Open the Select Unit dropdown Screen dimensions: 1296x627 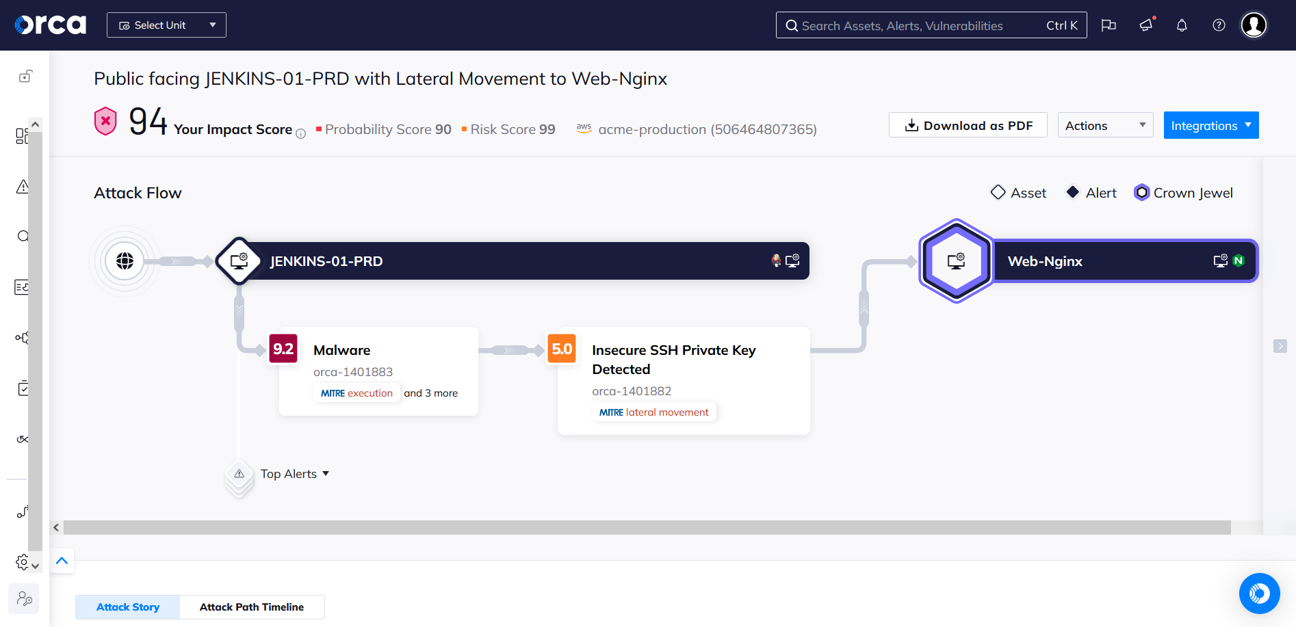[x=166, y=25]
